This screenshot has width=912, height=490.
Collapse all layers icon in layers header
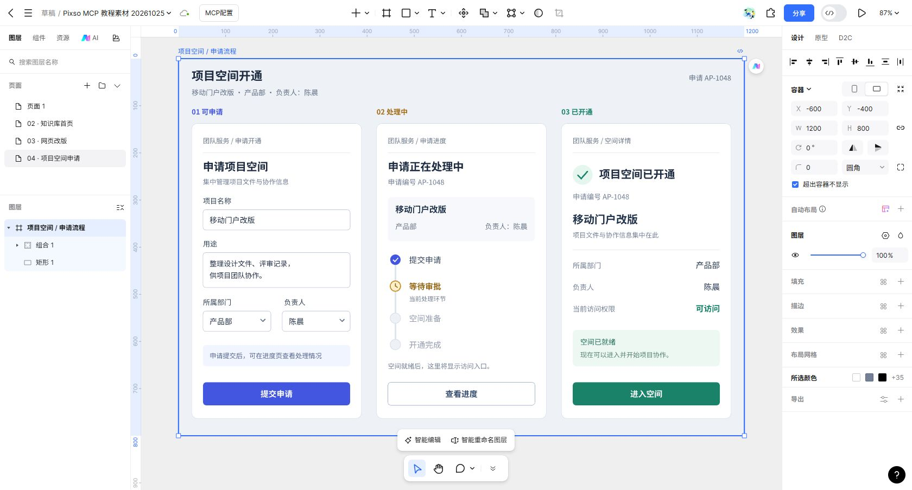[120, 207]
